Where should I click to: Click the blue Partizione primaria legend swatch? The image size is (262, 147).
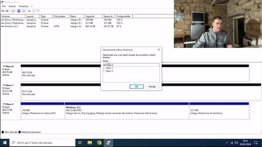[x=20, y=132]
